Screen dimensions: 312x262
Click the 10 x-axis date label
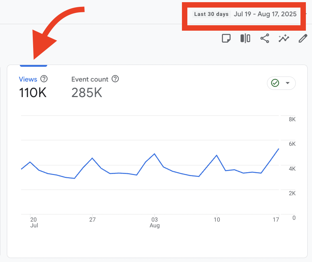pyautogui.click(x=217, y=219)
